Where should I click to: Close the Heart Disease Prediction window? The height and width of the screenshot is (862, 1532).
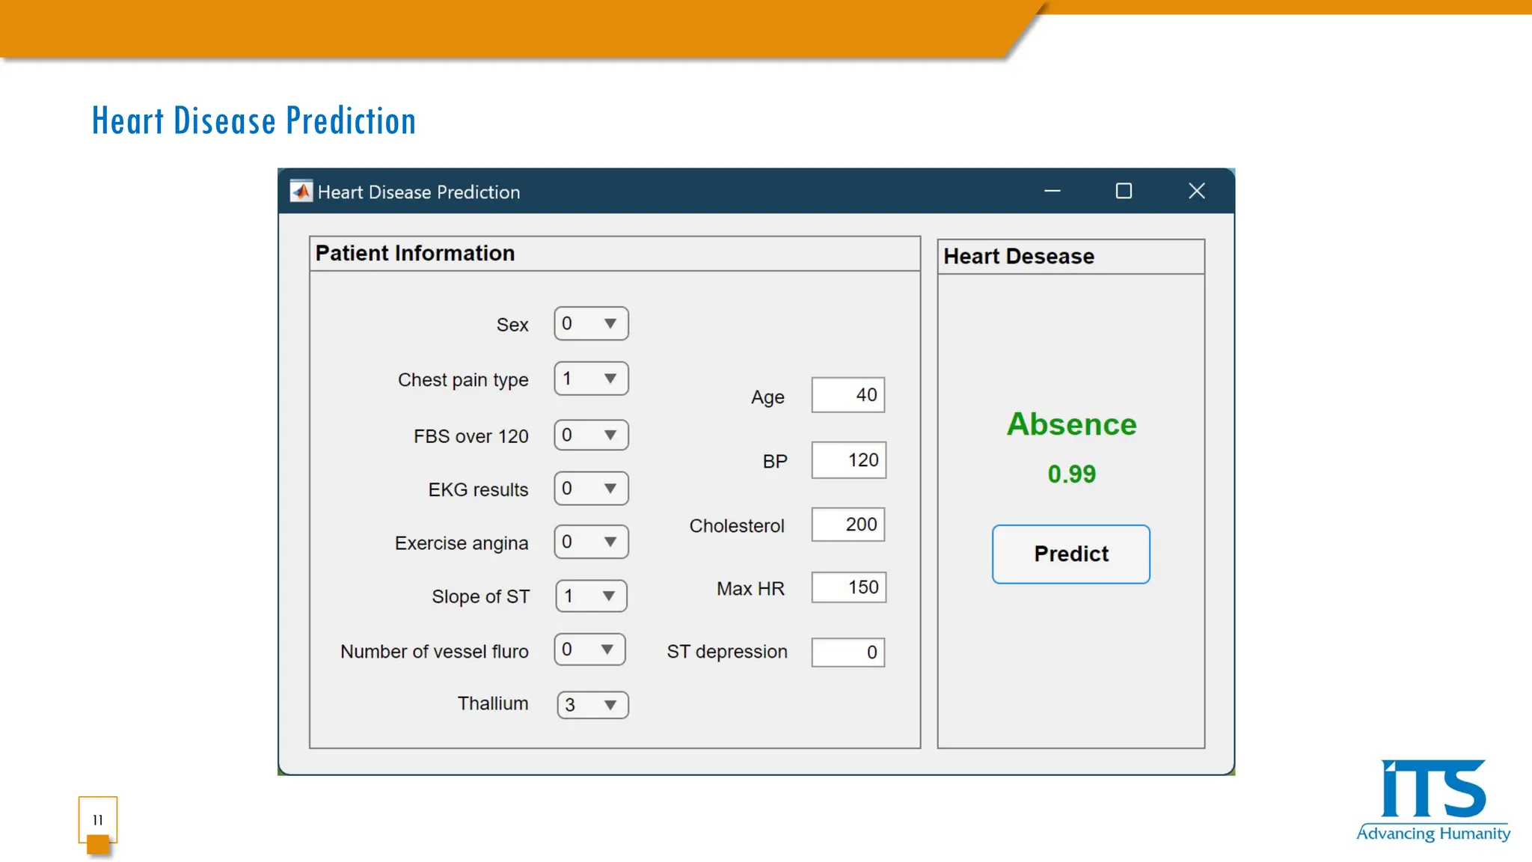click(1196, 192)
